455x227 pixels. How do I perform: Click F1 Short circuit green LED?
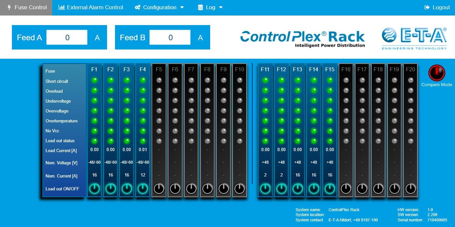click(95, 80)
